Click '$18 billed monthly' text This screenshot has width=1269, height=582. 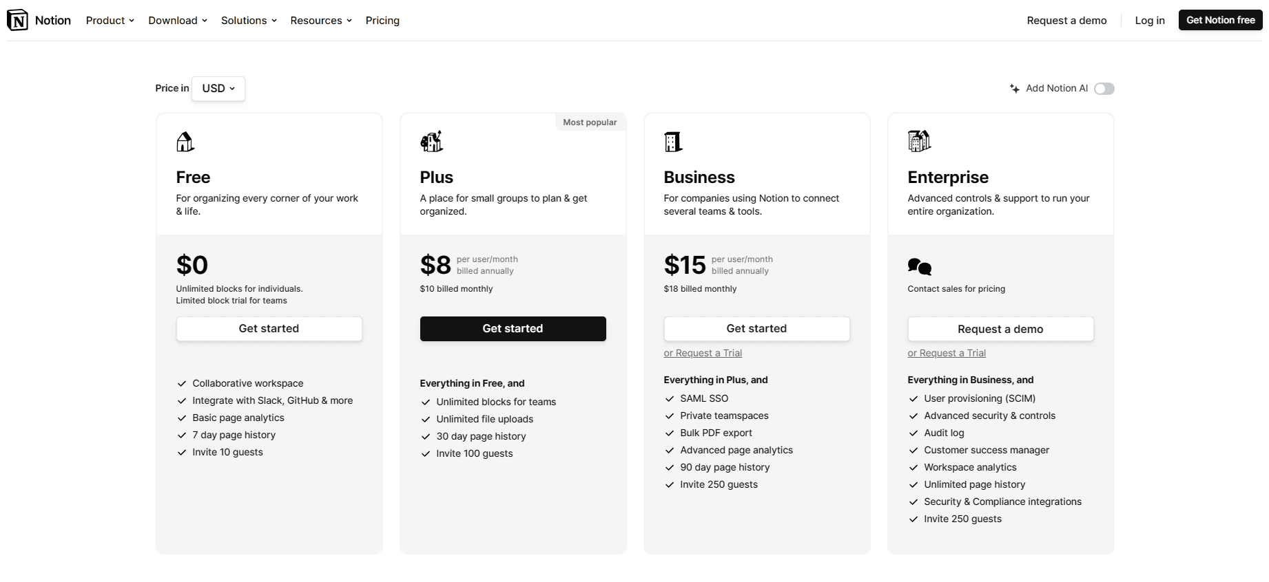700,289
